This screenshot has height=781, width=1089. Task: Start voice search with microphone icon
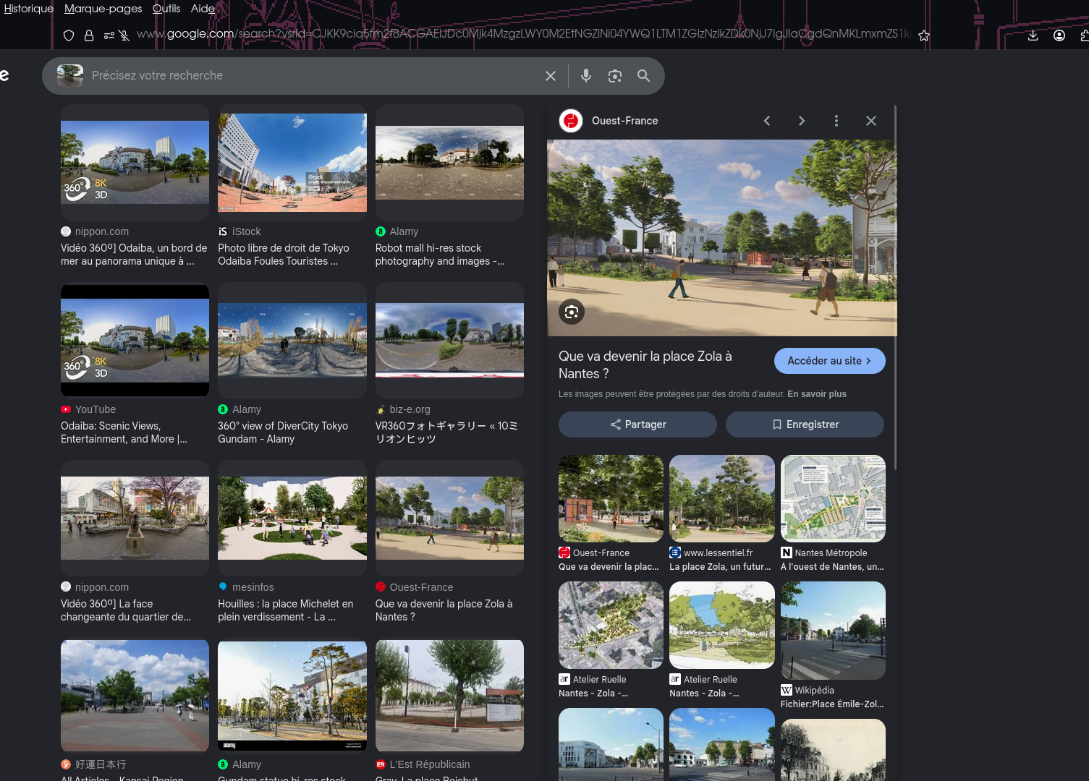(x=586, y=76)
